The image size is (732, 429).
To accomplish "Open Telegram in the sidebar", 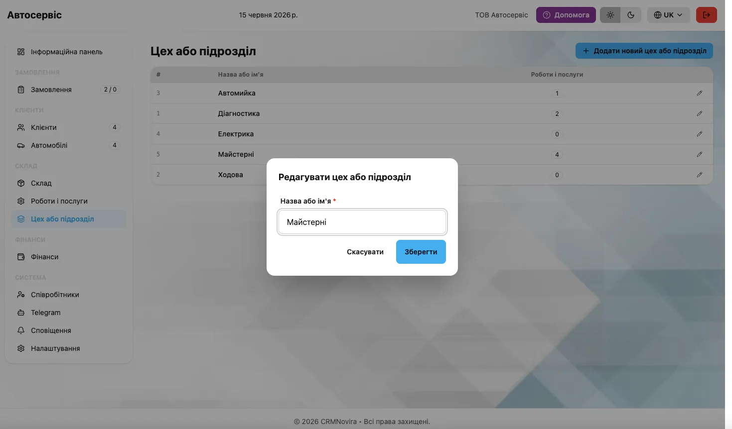I will [x=68, y=313].
